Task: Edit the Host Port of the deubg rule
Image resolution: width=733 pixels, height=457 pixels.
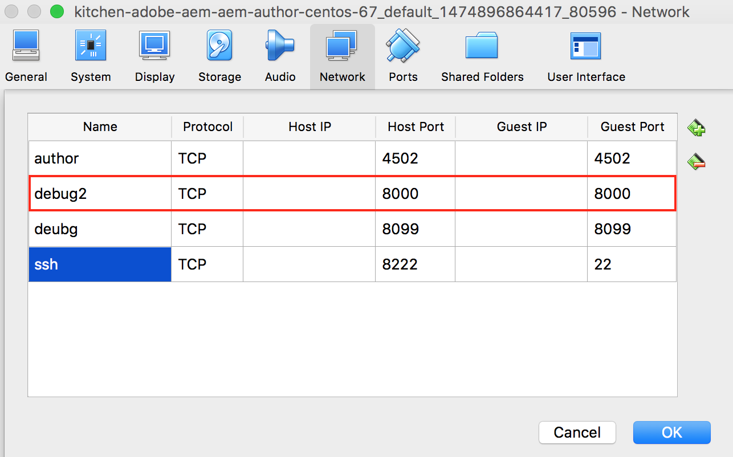Action: coord(415,229)
